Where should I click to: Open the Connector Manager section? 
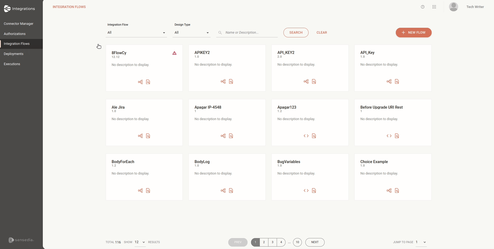pyautogui.click(x=18, y=23)
